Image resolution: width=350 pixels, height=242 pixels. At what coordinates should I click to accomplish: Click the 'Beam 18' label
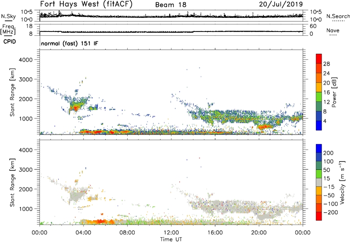coord(171,5)
